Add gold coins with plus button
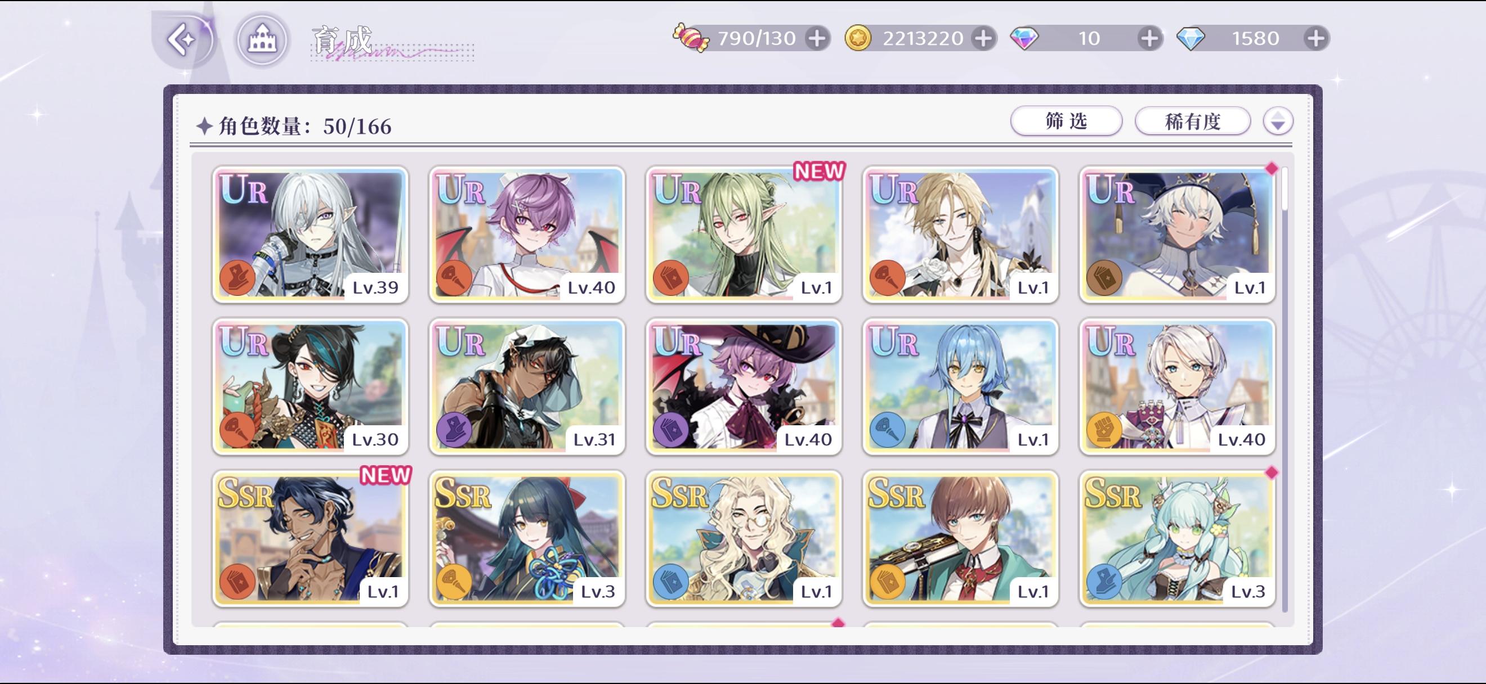 983,38
